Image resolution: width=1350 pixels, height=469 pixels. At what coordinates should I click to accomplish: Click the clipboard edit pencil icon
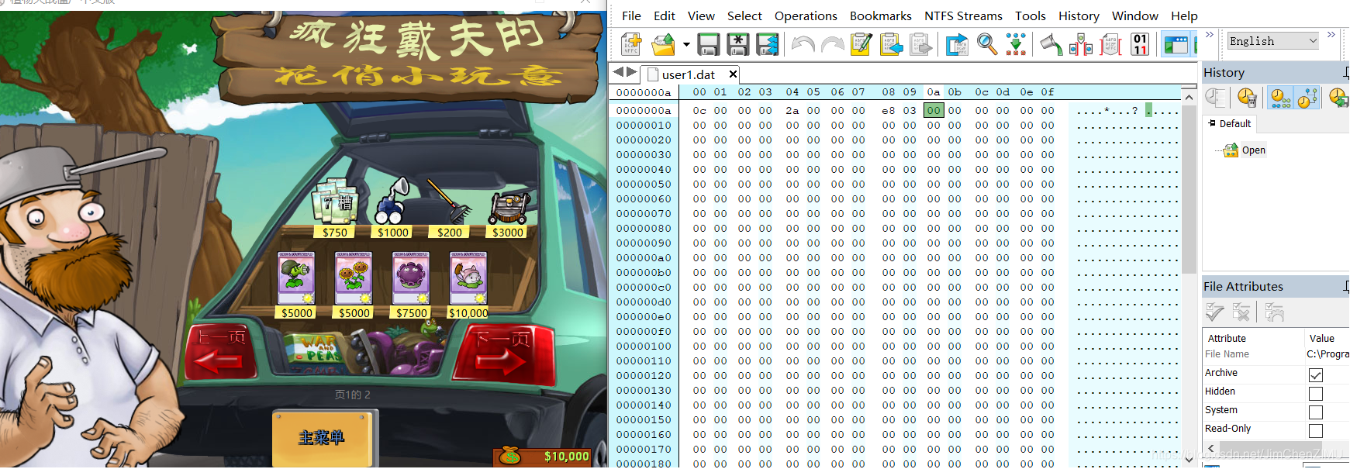[861, 44]
